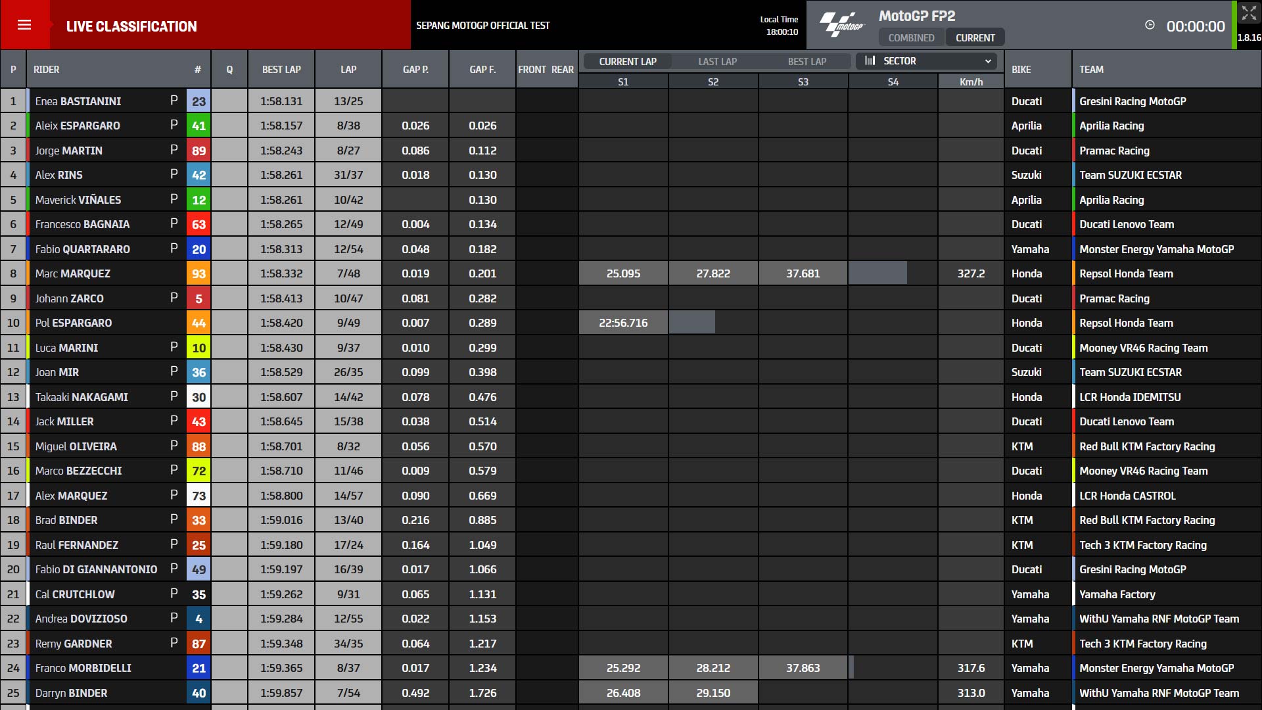Click the LIVE CLASSIFICATION heading
1262x710 pixels.
(131, 26)
